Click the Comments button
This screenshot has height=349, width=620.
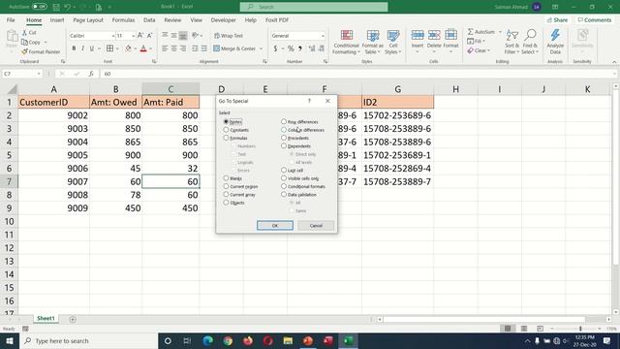coord(594,19)
